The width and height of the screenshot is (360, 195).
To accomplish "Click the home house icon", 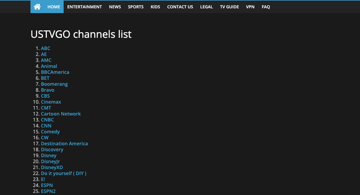I will 37,7.
